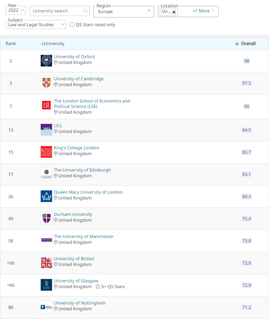Image resolution: width=269 pixels, height=319 pixels.
Task: Click the University of Bristol logo
Action: (x=46, y=263)
